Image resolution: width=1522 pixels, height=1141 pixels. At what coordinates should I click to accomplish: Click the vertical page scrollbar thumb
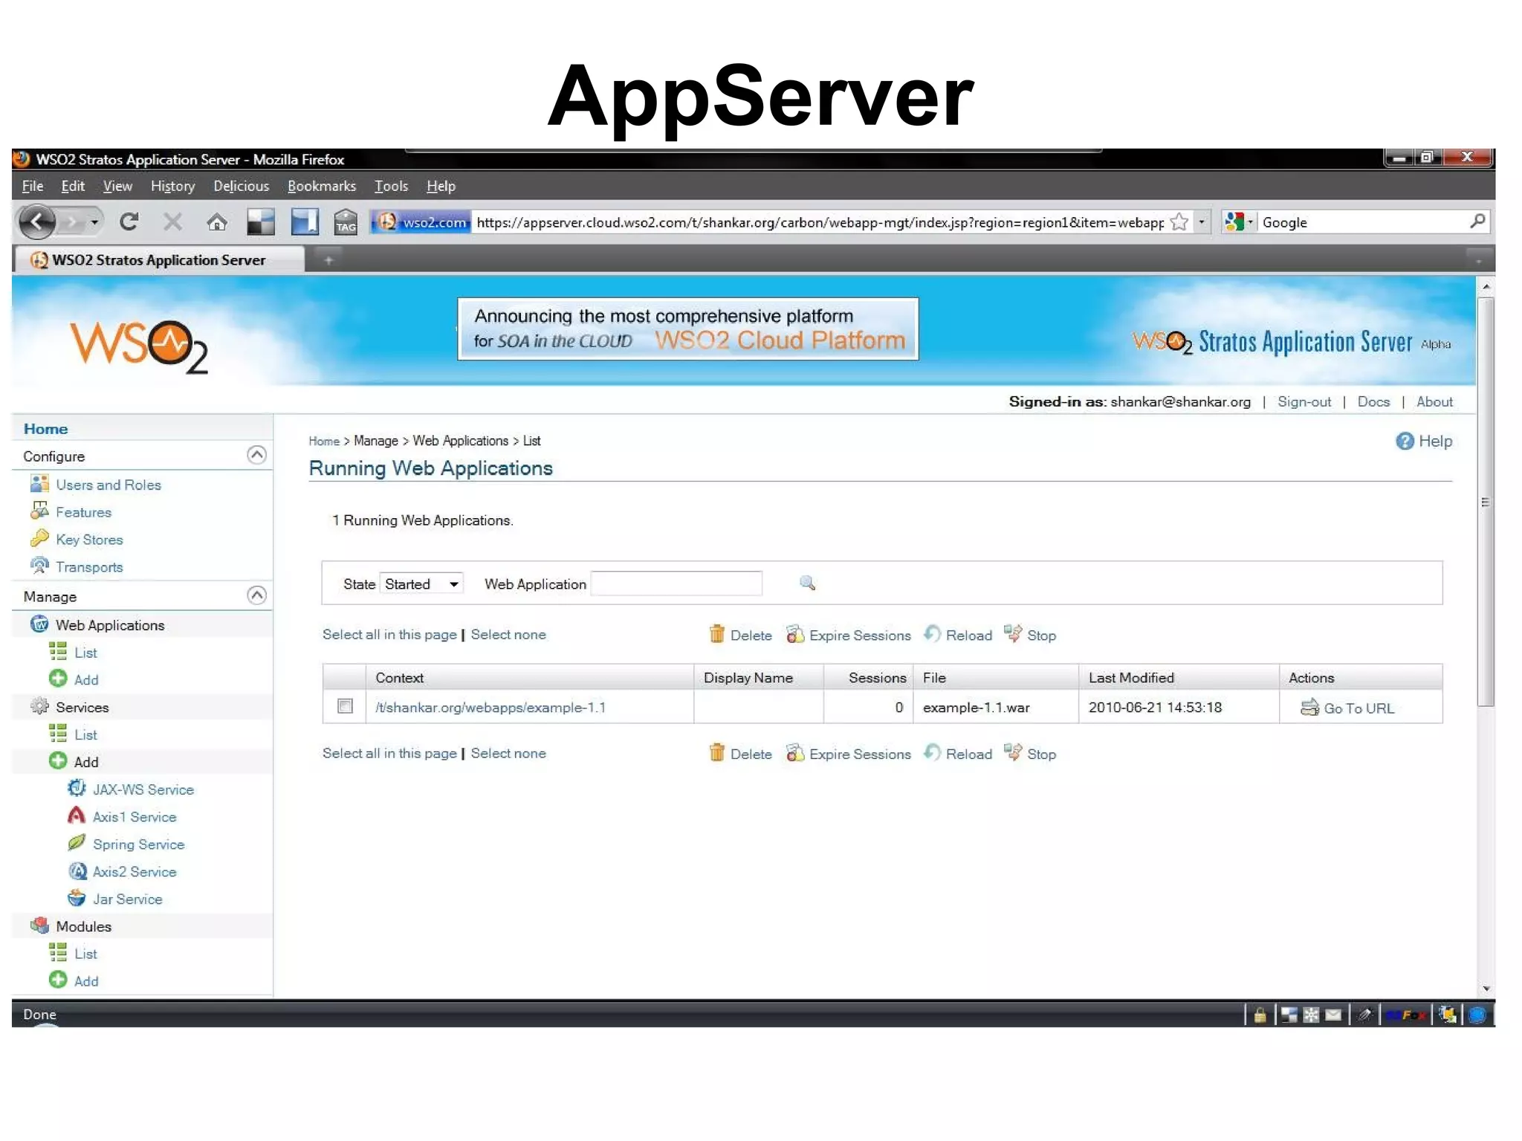click(x=1486, y=502)
